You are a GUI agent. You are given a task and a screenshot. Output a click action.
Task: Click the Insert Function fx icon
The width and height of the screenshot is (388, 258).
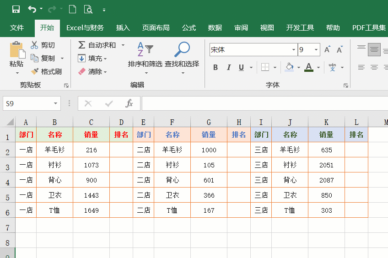(x=129, y=104)
